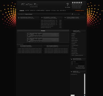Image resolution: width=103 pixels, height=96 pixels.
Task: Click the question-mark no avatar image
Action: (67, 5)
